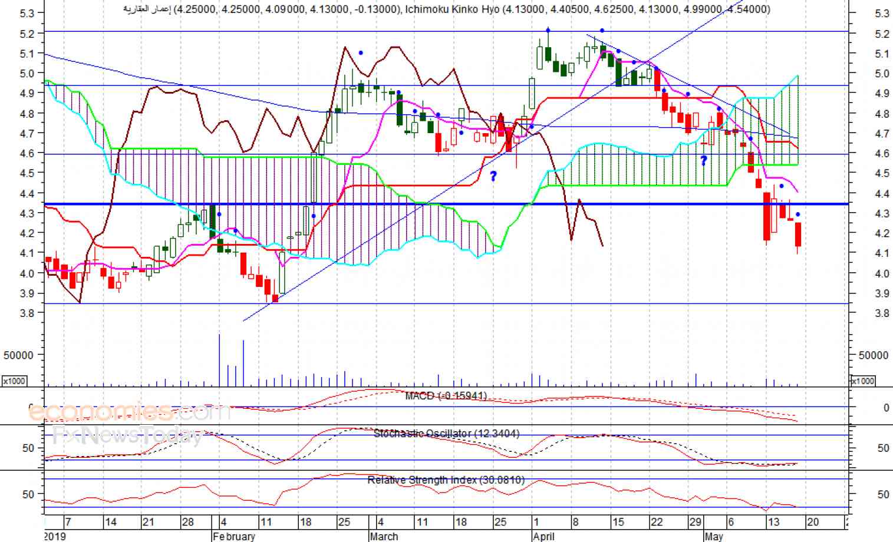Click the left x1000 volume scale box
This screenshot has height=542, width=893.
pyautogui.click(x=14, y=381)
